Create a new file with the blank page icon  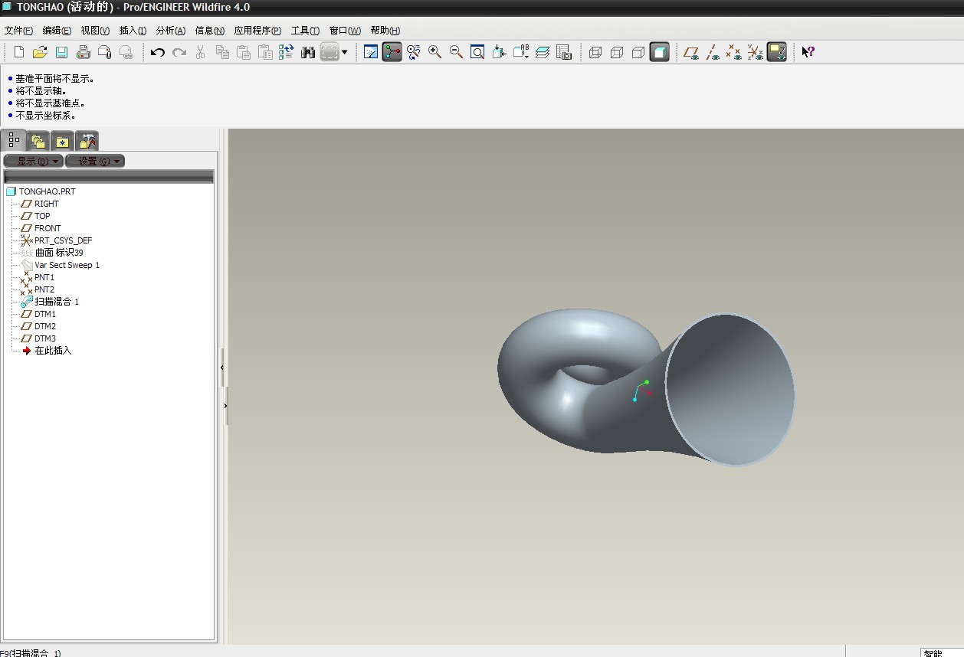(19, 52)
